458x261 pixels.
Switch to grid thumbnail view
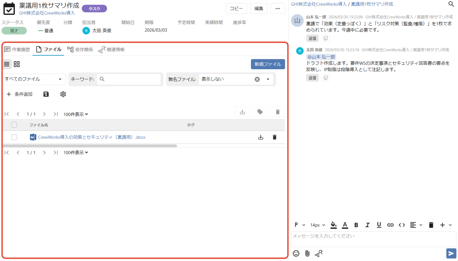tap(17, 64)
